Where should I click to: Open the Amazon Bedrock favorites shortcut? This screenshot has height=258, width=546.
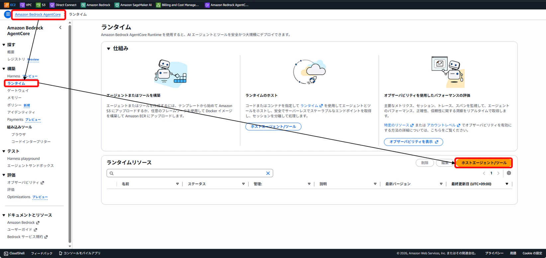[95, 5]
